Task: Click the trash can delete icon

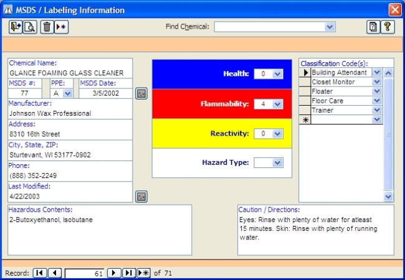Action: (47, 27)
